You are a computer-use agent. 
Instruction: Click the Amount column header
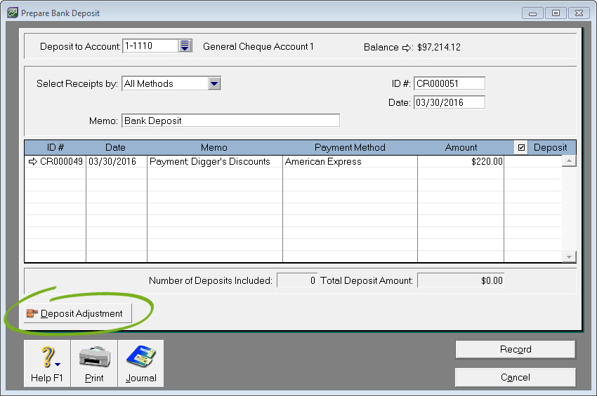tap(461, 147)
